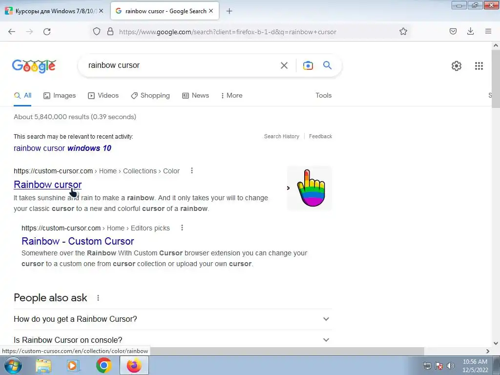The height and width of the screenshot is (375, 500).
Task: Click the vertical scrollbar thumb
Action: (496, 79)
